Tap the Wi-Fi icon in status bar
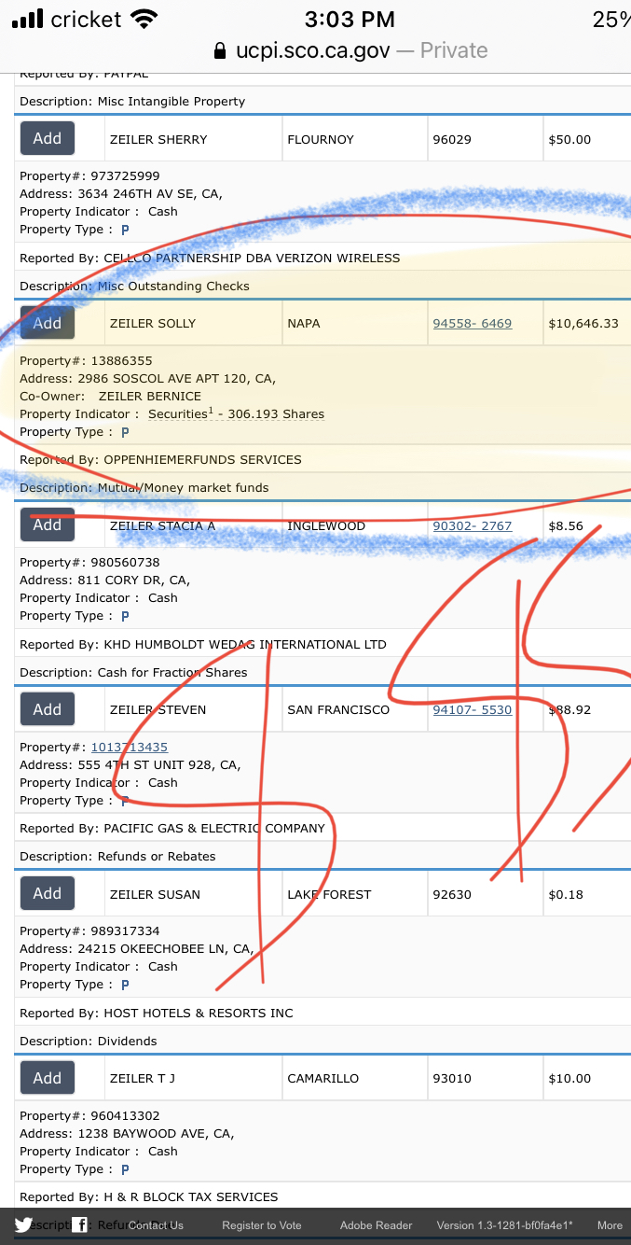This screenshot has width=631, height=1245. pyautogui.click(x=144, y=19)
